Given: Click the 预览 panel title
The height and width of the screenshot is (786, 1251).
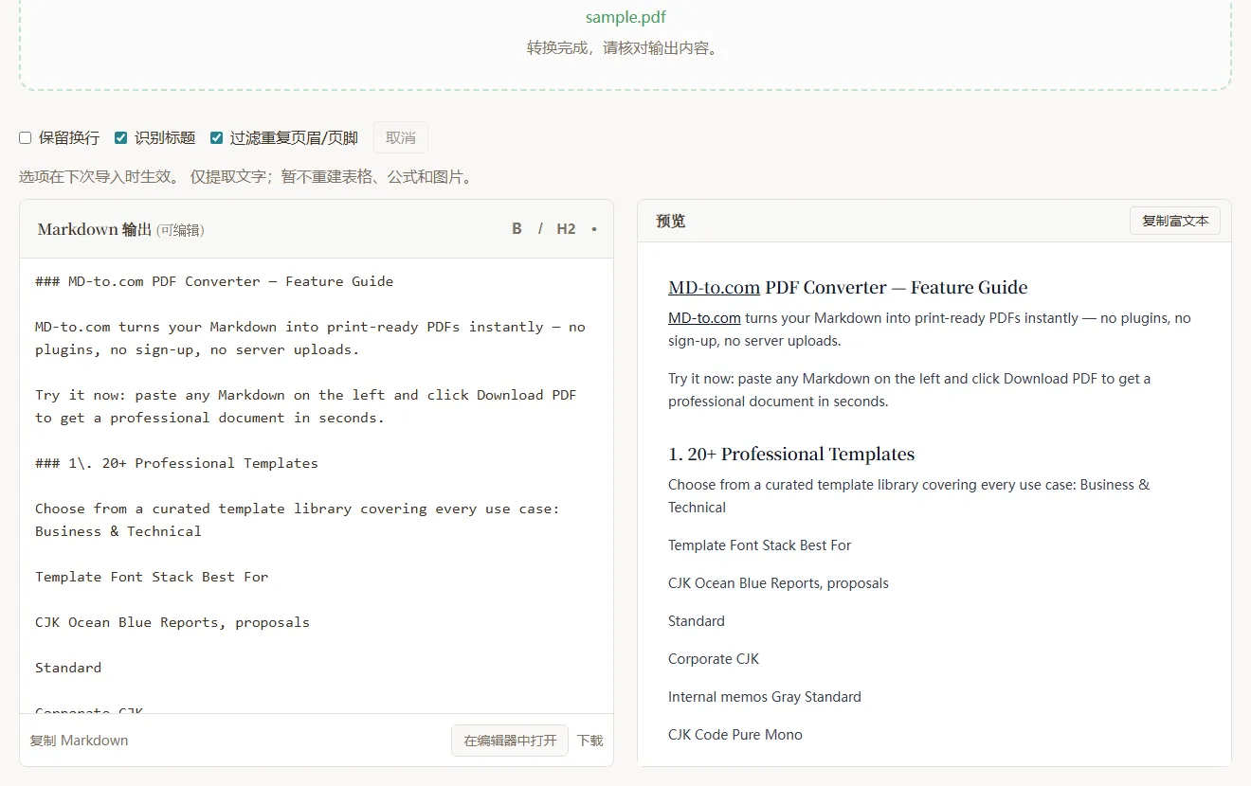Looking at the screenshot, I should (x=671, y=221).
